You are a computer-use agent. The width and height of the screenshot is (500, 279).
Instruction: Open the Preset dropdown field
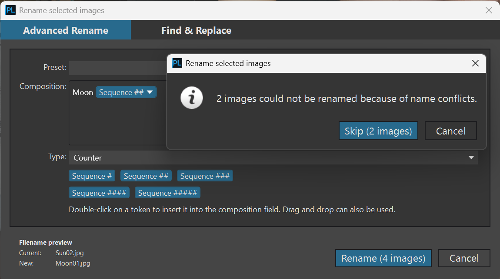pos(117,68)
